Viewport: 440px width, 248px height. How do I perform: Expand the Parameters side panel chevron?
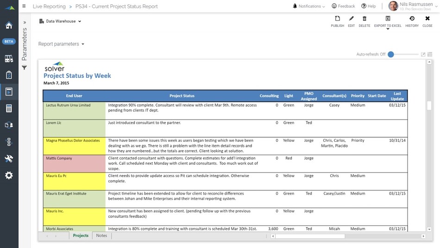25,22
